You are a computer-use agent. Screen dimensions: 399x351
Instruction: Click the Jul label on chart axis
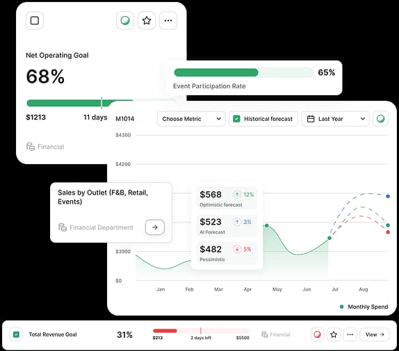pyautogui.click(x=335, y=289)
